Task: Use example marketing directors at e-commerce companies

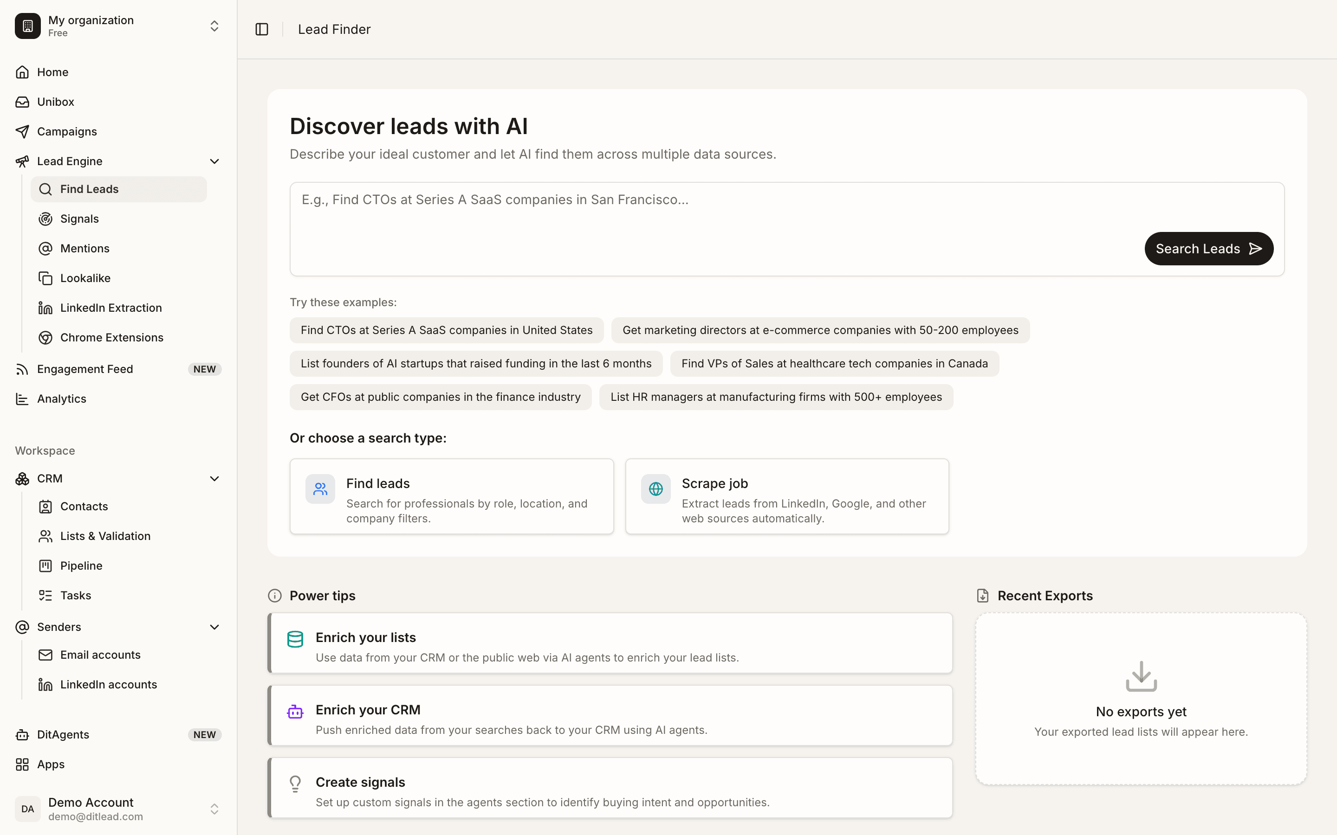Action: click(820, 330)
